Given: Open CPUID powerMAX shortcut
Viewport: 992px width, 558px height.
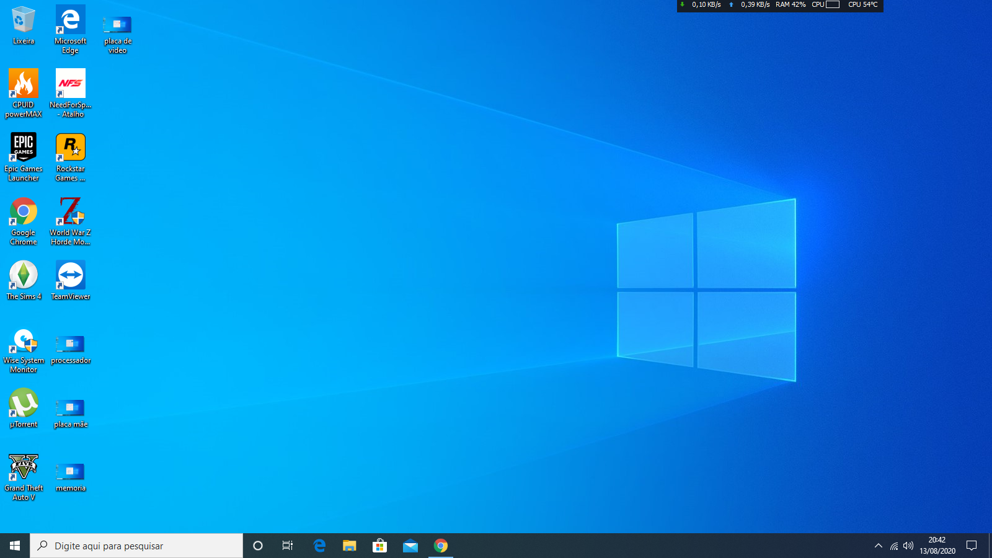Looking at the screenshot, I should [x=24, y=93].
